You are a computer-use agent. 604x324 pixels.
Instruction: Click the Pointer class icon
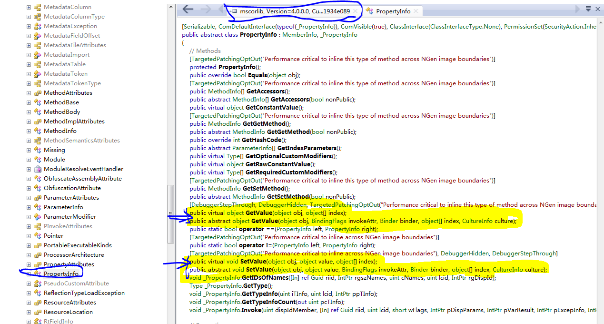coord(38,236)
